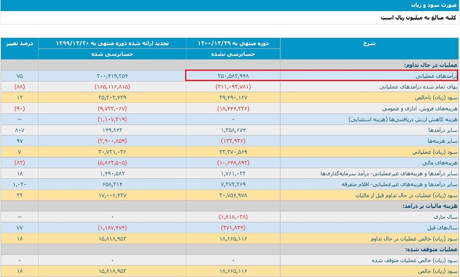460x277 pixels.
Task: Select the value ۳۹,۴۹۰,۱۶۷
Action: click(233, 97)
